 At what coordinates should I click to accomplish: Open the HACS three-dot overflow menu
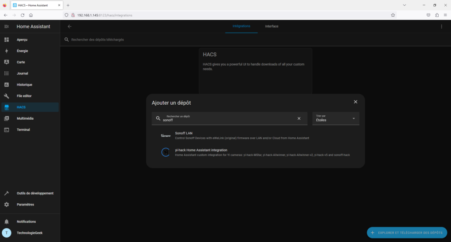(x=441, y=26)
